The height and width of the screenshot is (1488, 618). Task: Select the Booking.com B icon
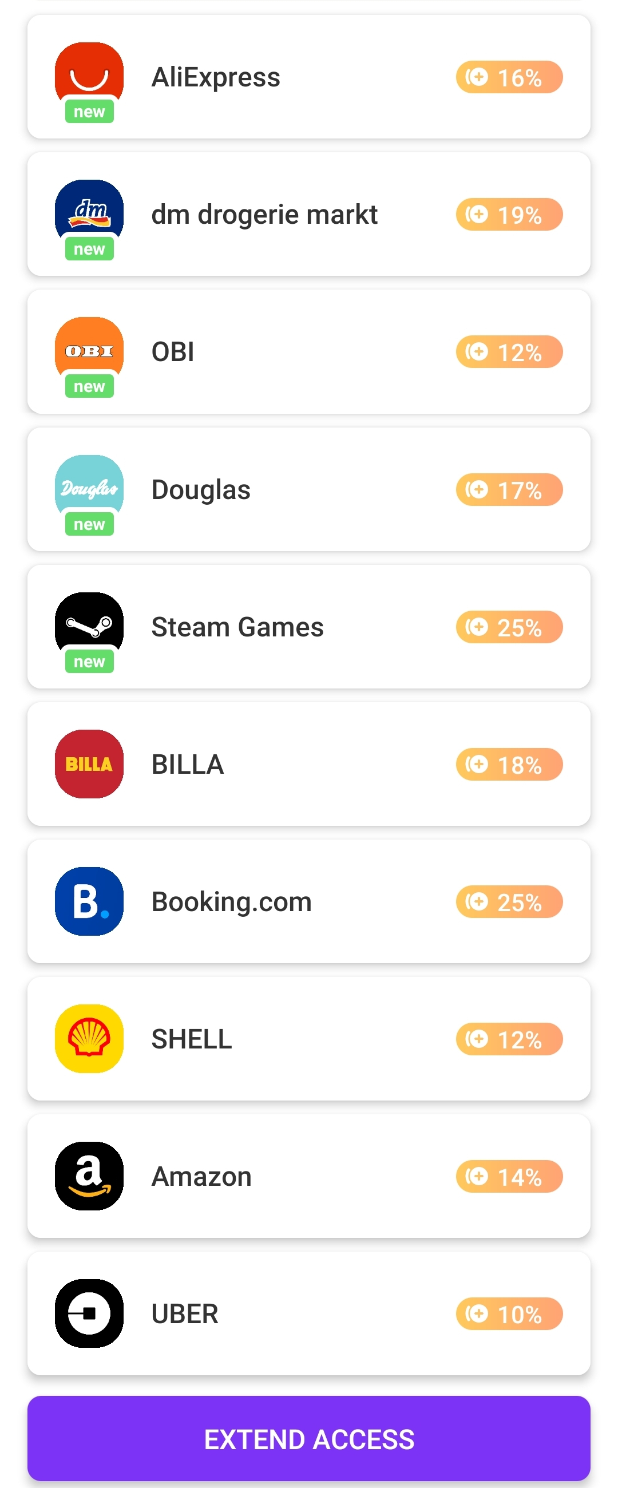point(89,901)
